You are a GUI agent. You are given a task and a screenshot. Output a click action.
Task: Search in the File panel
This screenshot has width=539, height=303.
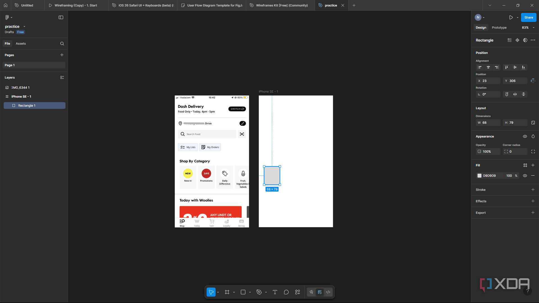[x=62, y=43]
